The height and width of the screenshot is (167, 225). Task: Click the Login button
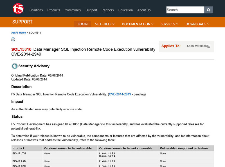tap(82, 24)
